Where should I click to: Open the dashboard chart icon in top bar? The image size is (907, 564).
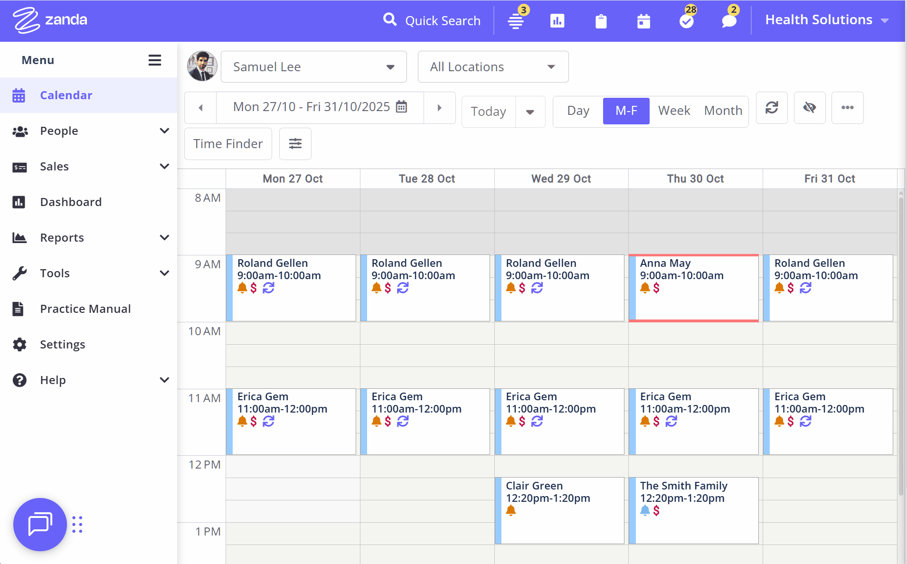tap(557, 21)
